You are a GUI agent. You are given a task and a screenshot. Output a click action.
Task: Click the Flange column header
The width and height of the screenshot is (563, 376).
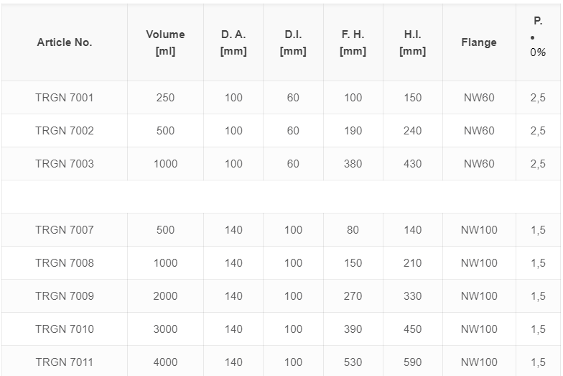[479, 42]
